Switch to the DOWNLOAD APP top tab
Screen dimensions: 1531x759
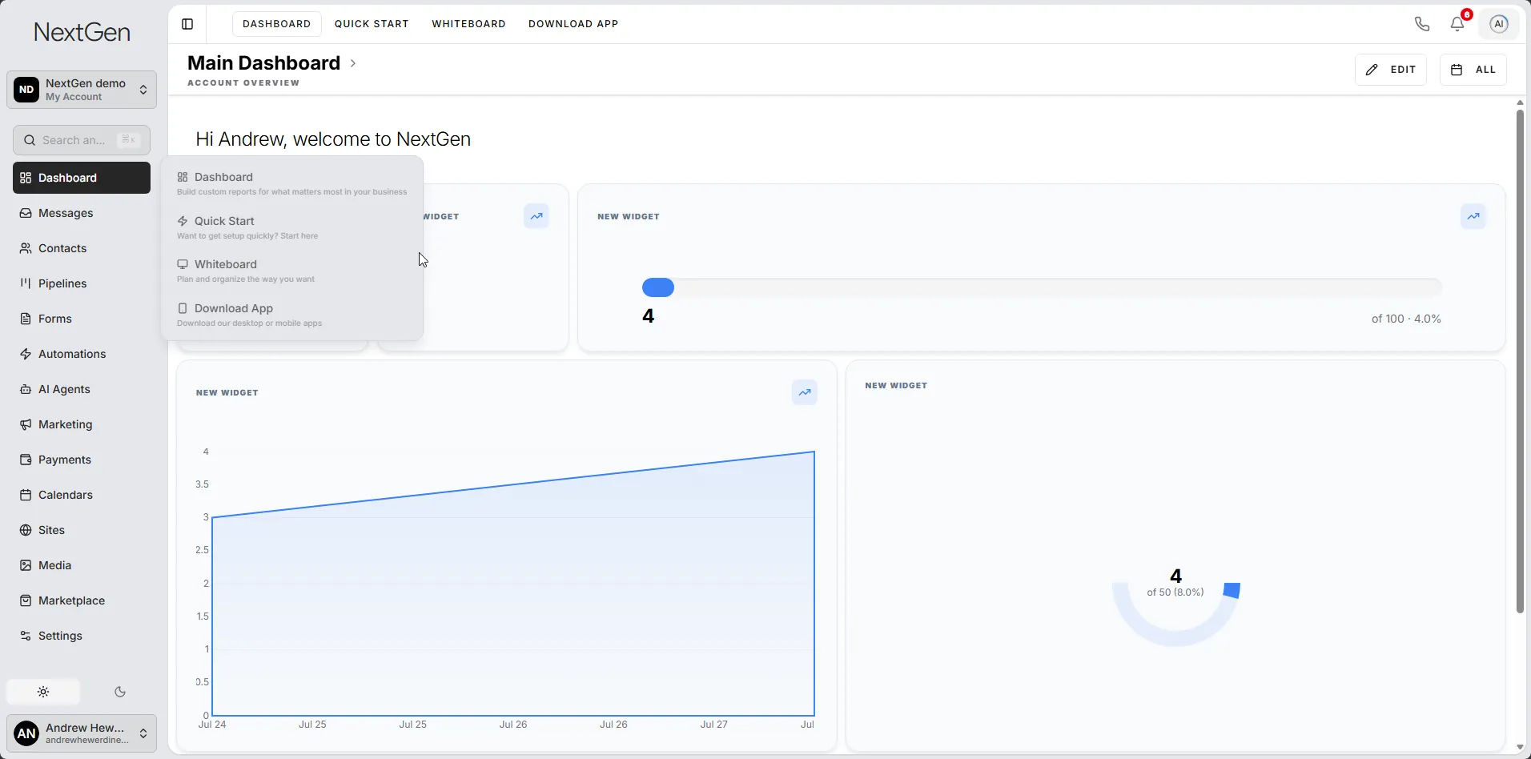[x=573, y=24]
